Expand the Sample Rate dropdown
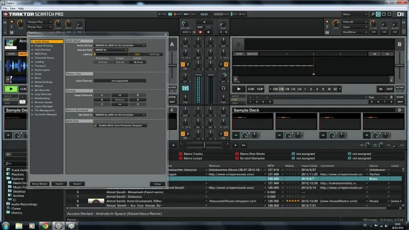Screen dimensions: 409x230 [x=110, y=50]
